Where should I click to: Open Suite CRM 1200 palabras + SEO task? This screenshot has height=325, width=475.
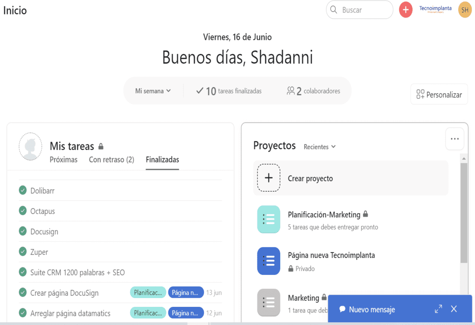77,273
